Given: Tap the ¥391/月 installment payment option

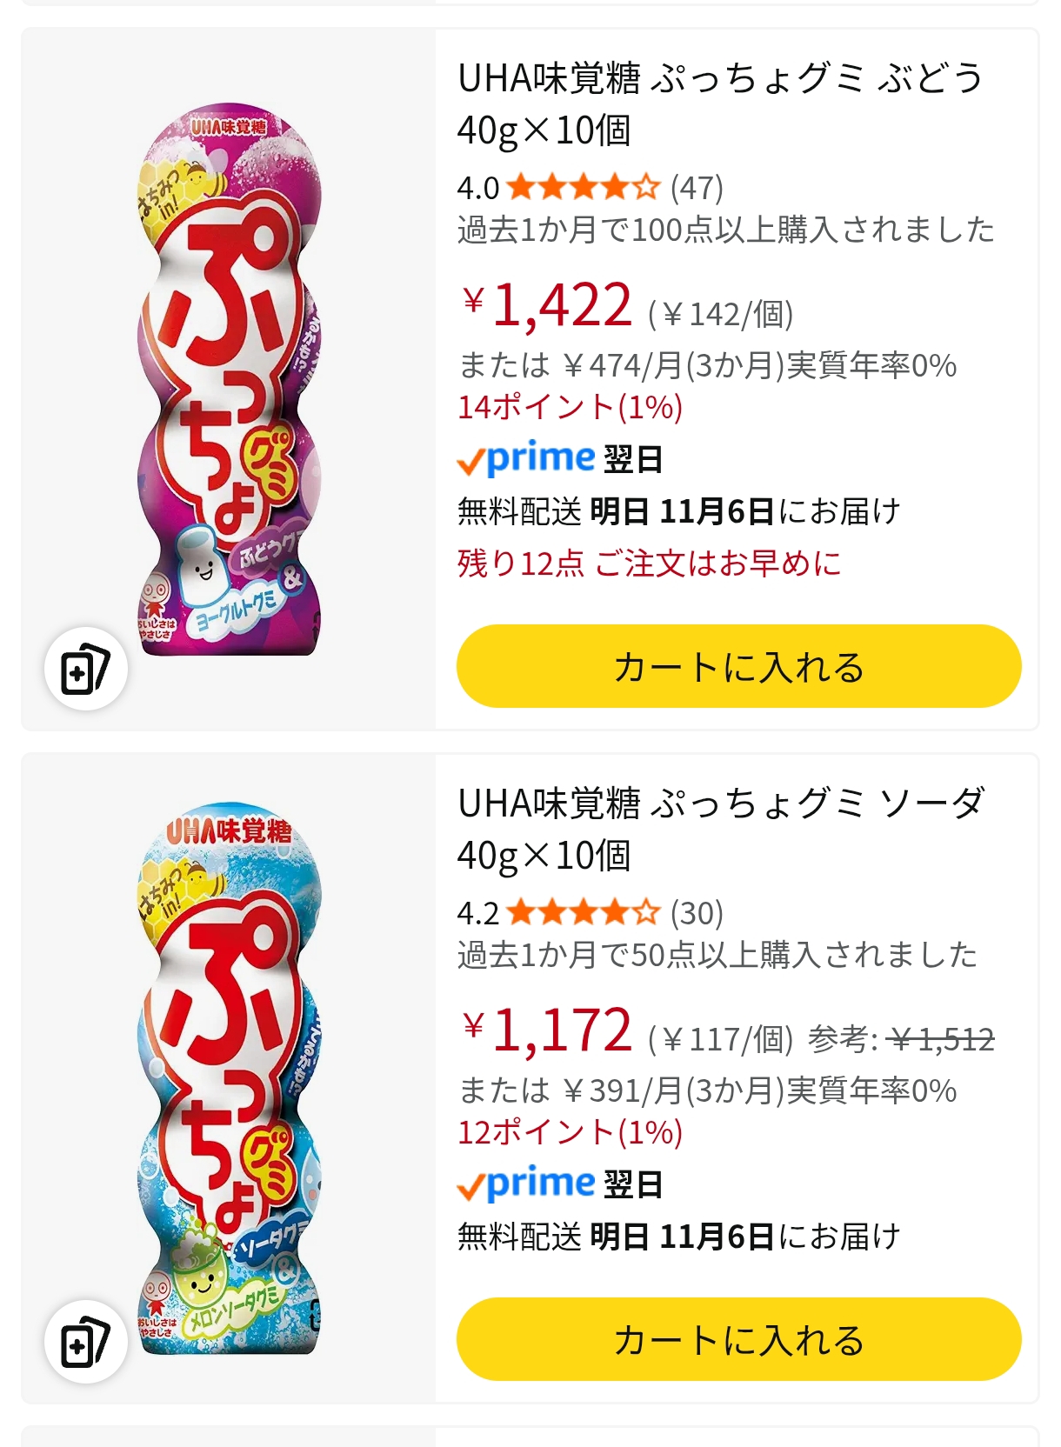Looking at the screenshot, I should pos(707,1091).
